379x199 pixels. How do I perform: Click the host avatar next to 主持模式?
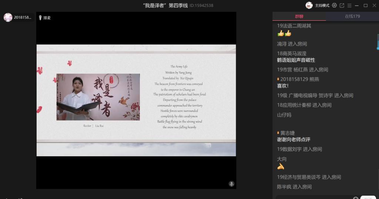309,5
